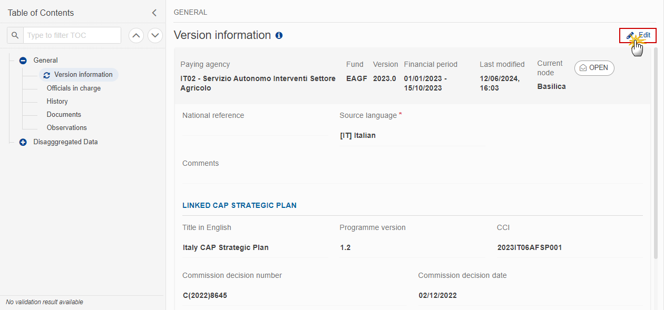Click the refresh icon beside Version information
This screenshot has width=664, height=310.
47,75
